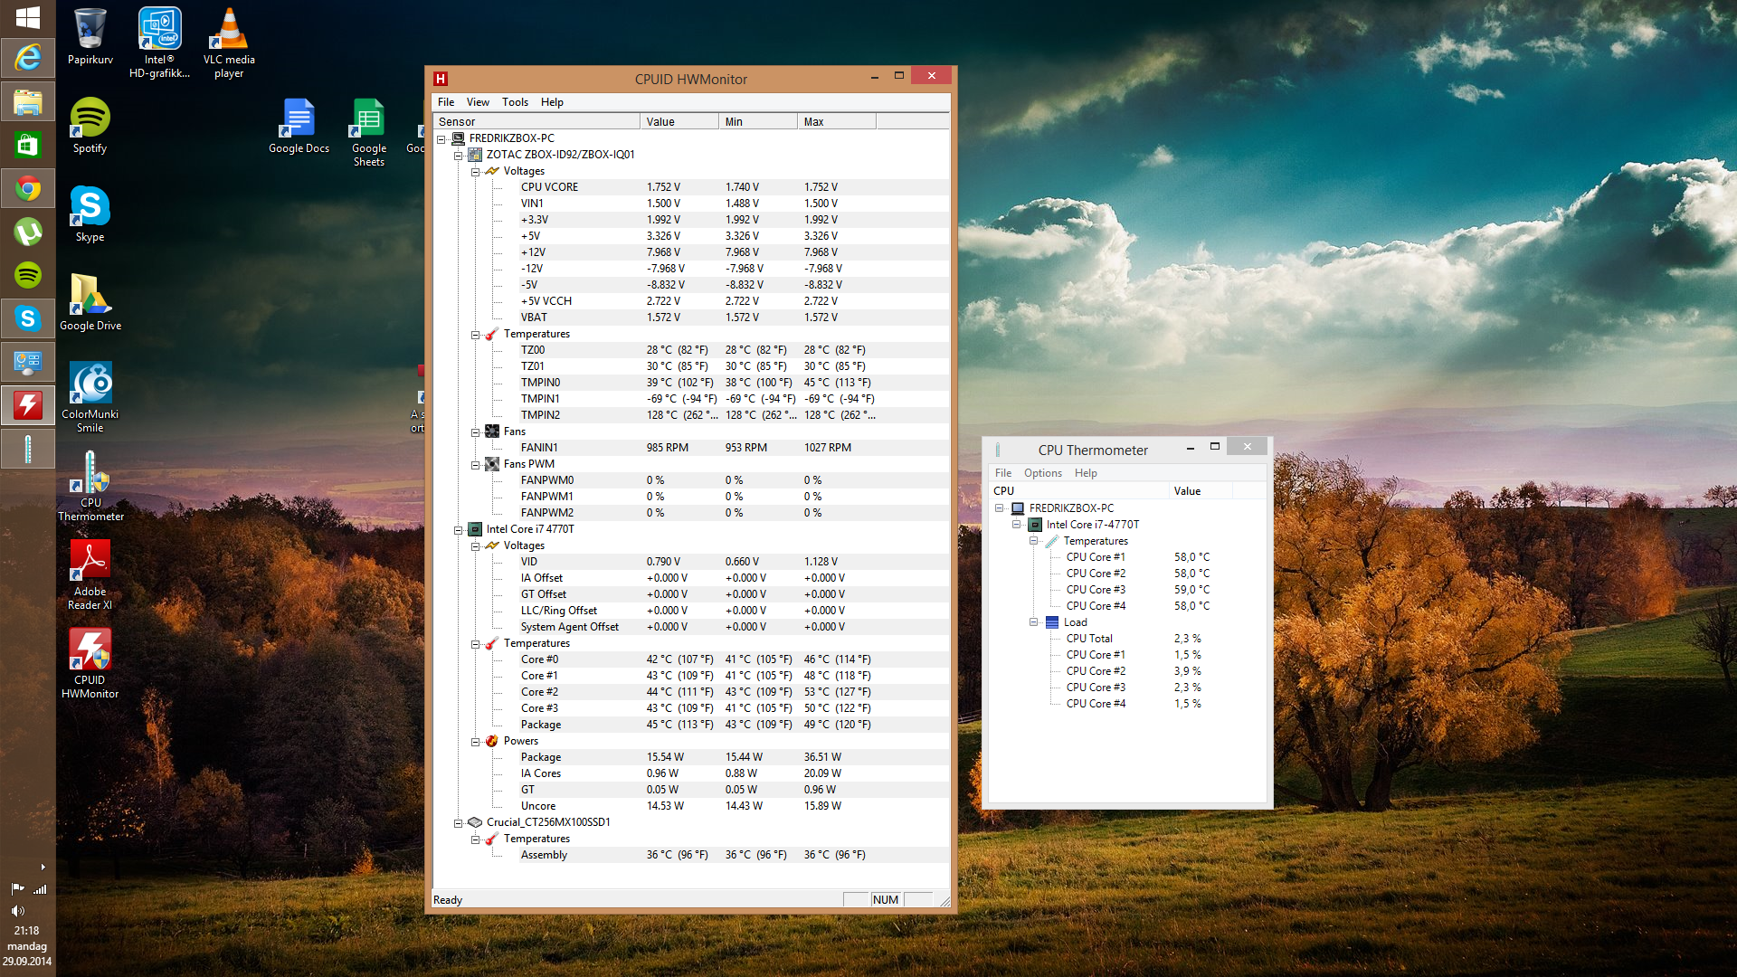Open the Action Center flag tray icon
Viewport: 1737px width, 977px height.
point(17,889)
